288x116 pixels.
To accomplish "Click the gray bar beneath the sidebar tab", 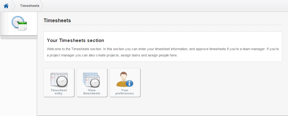I will point(19,37).
